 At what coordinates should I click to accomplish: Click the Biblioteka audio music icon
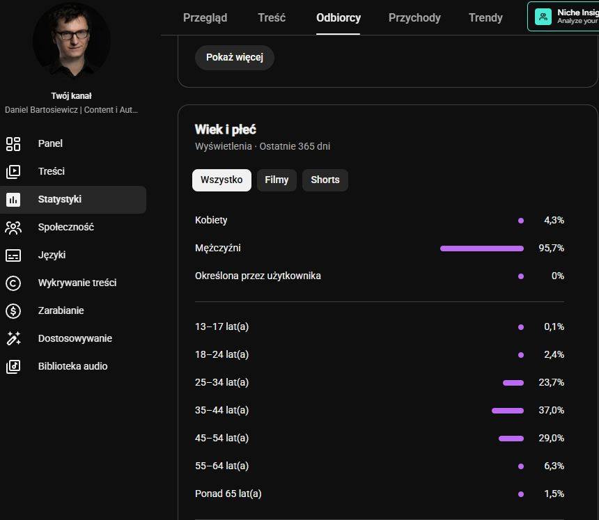[x=13, y=367]
